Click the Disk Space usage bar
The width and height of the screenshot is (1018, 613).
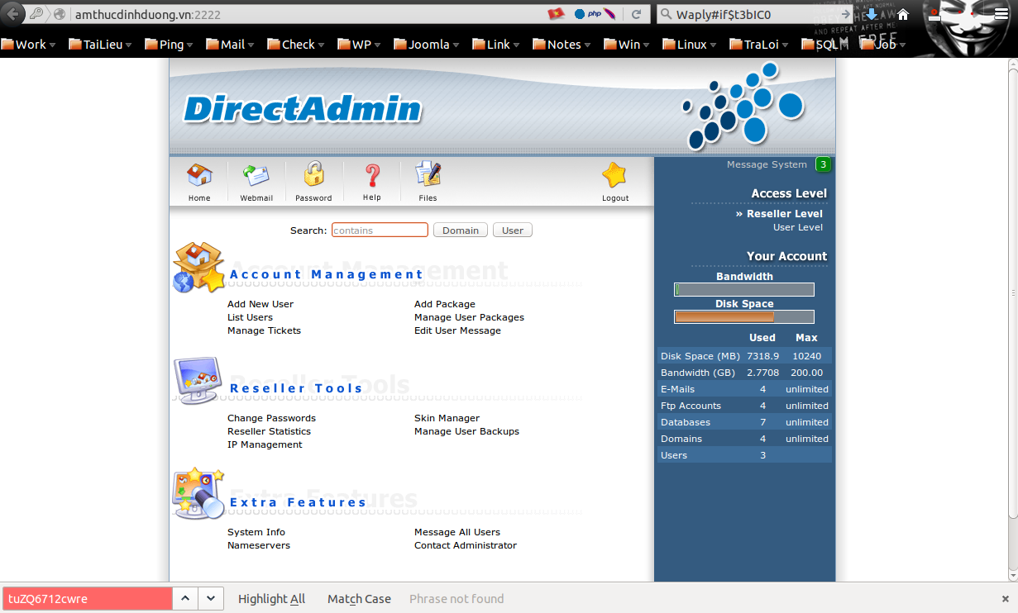click(744, 317)
